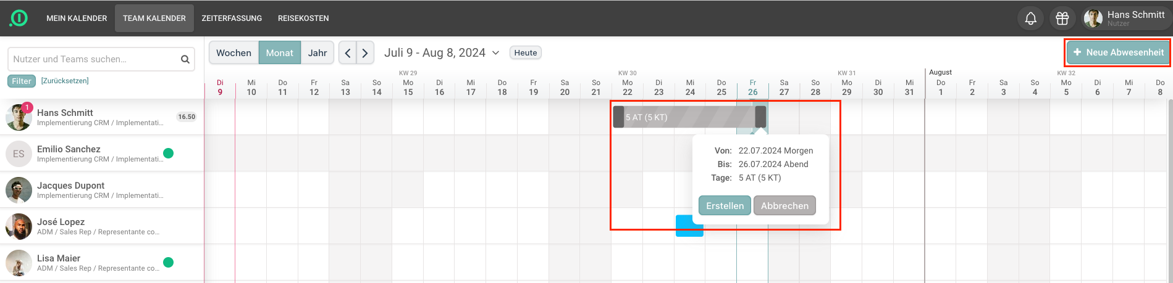Switch to Wochen view
This screenshot has height=283, width=1173.
(233, 53)
